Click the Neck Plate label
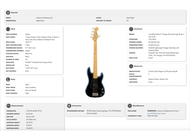This screenshot has width=190, height=139. [x=133, y=58]
